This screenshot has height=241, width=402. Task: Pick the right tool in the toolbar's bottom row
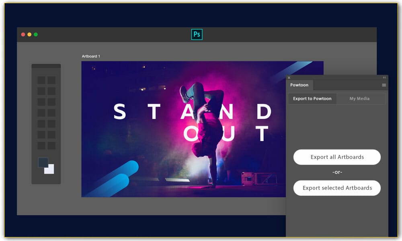click(51, 145)
